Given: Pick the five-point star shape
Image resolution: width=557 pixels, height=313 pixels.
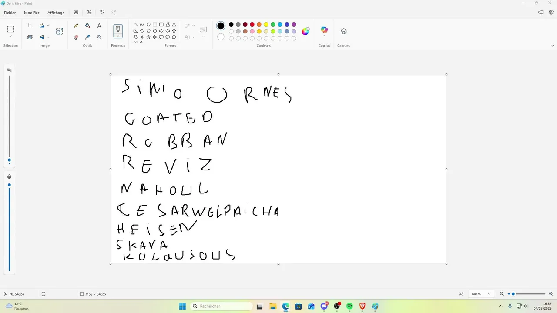Looking at the screenshot, I should click(148, 37).
